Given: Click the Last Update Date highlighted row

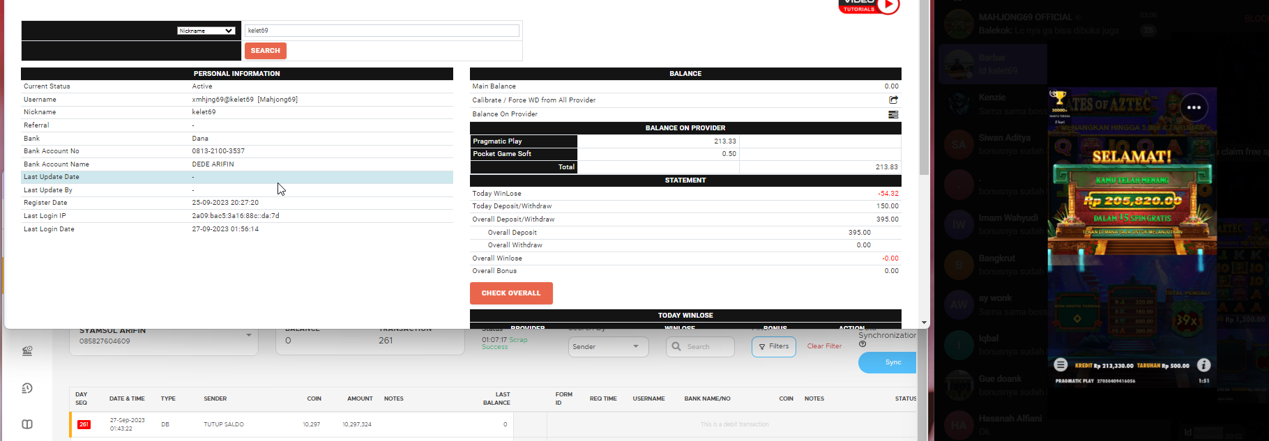Looking at the screenshot, I should point(237,177).
